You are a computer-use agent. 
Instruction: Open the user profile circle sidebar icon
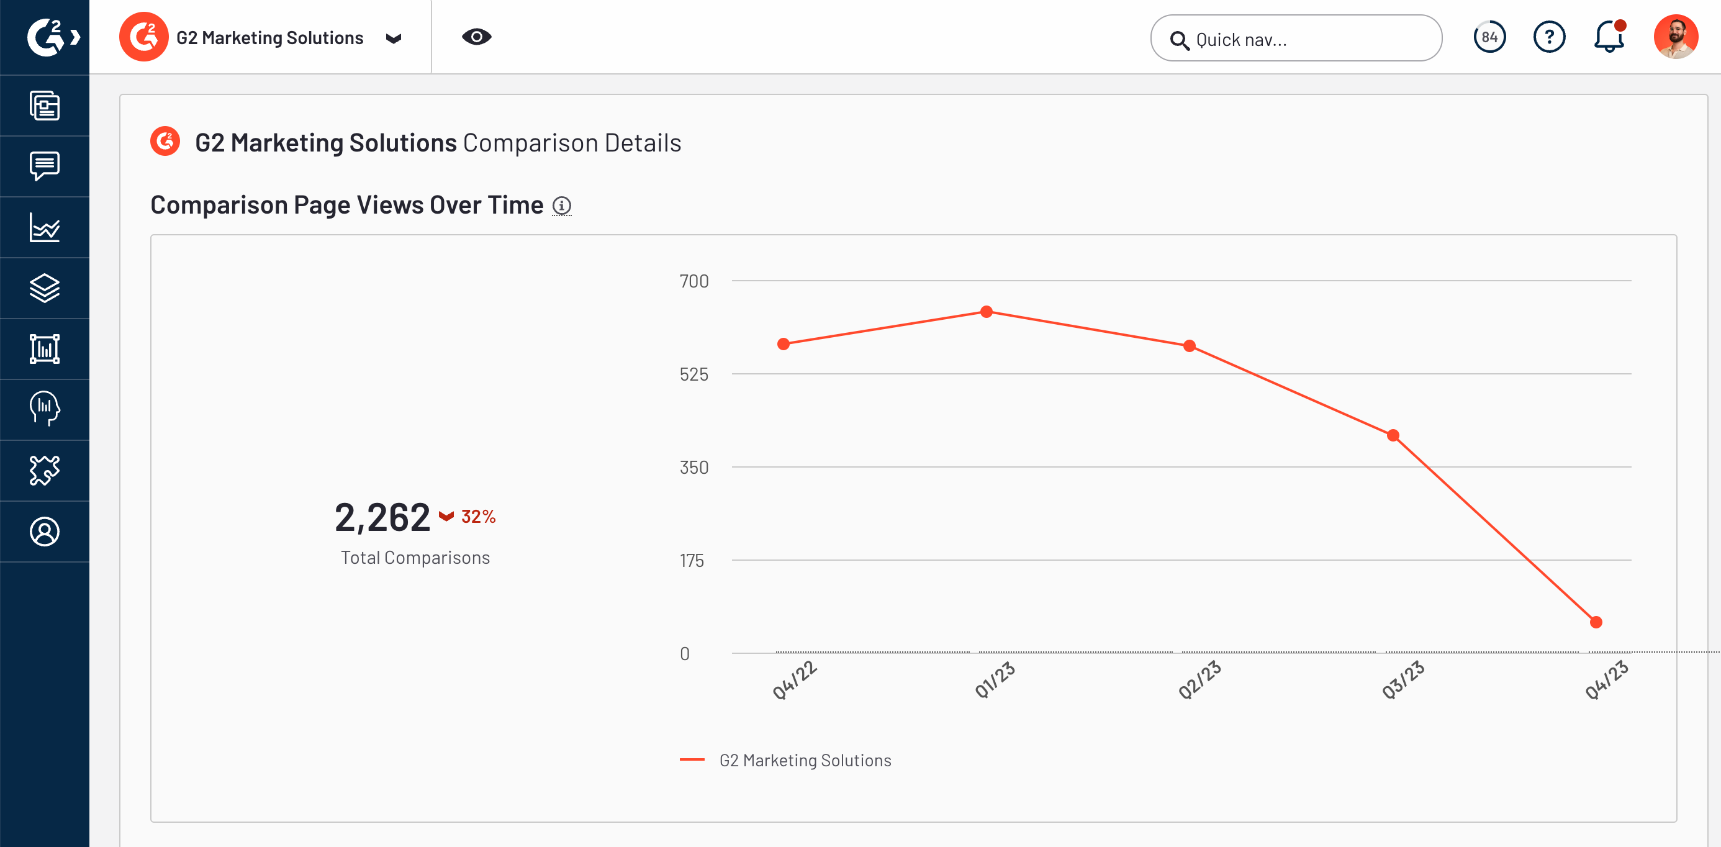tap(45, 531)
